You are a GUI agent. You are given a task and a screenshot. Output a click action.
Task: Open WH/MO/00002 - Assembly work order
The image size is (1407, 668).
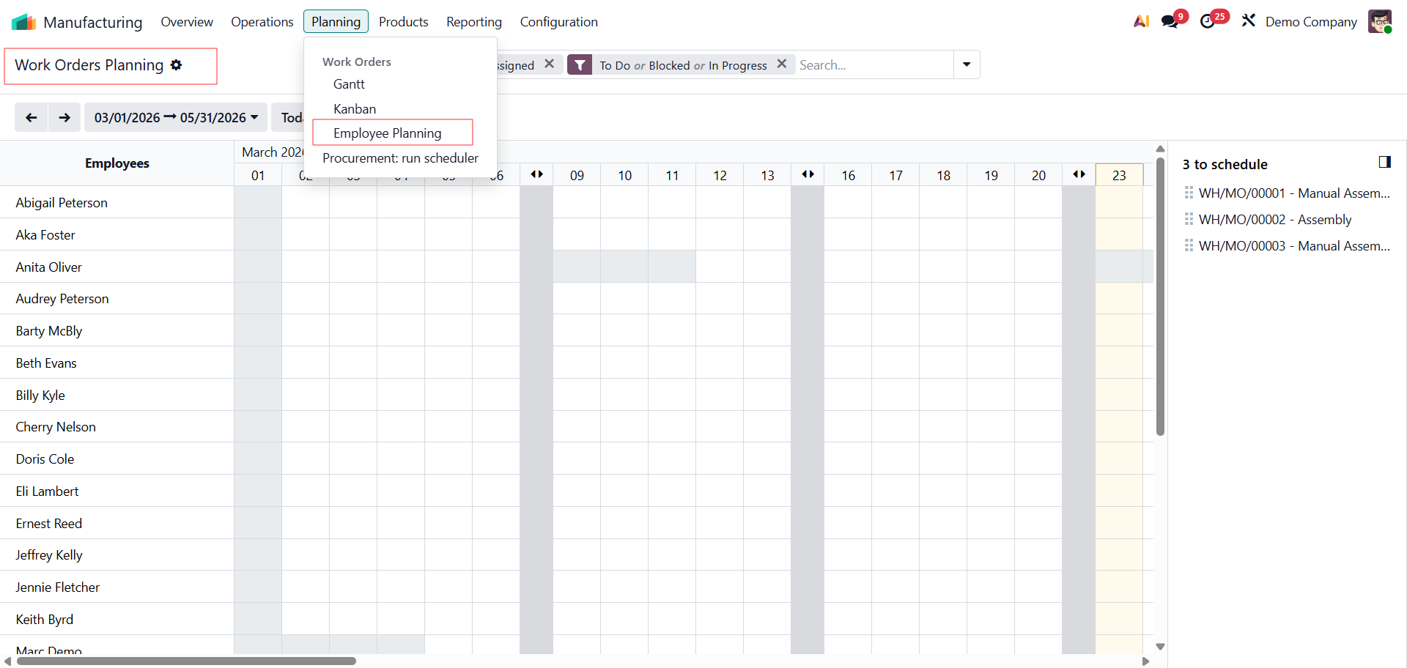[1274, 220]
